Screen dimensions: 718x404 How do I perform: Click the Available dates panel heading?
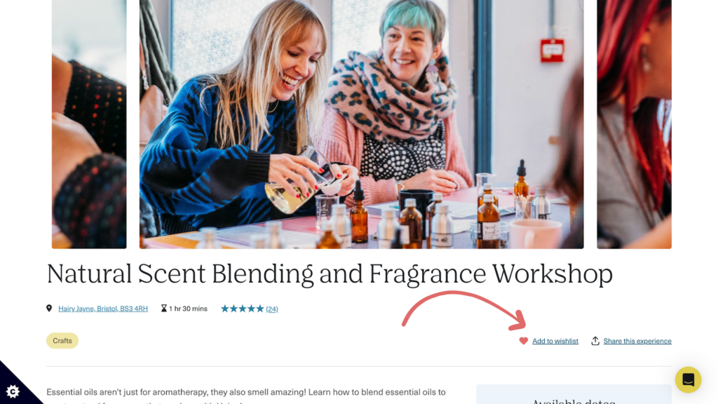click(574, 400)
